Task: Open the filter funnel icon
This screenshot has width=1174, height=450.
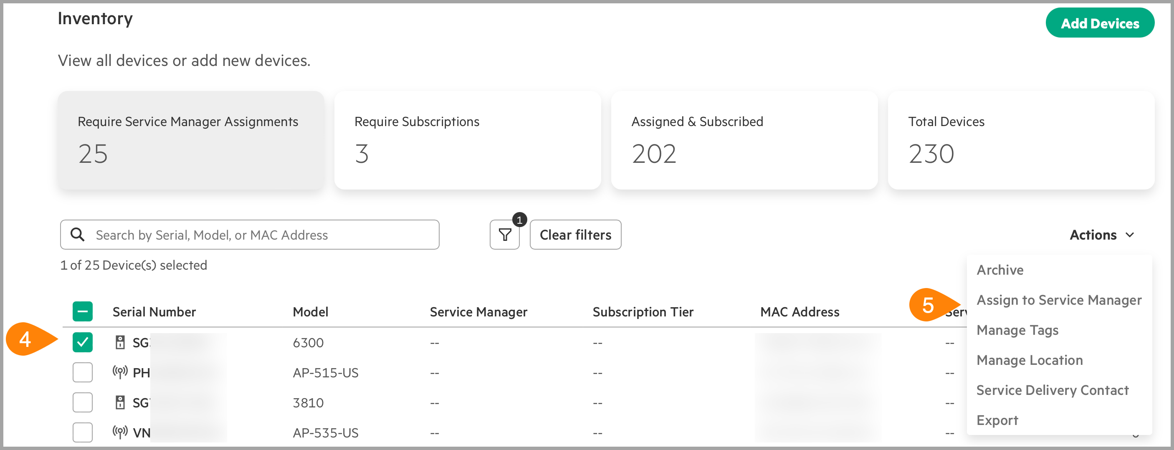Action: pyautogui.click(x=504, y=235)
